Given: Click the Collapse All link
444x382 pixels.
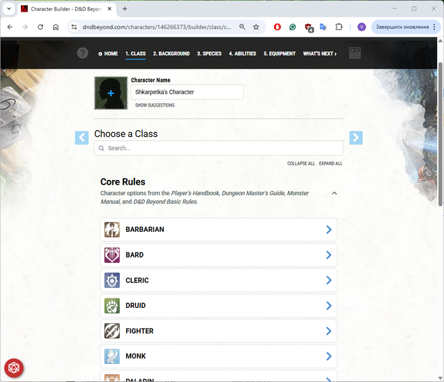Looking at the screenshot, I should 301,164.
